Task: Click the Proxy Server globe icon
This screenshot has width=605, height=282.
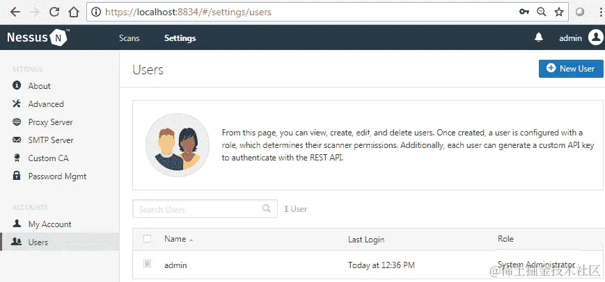Action: pyautogui.click(x=17, y=122)
